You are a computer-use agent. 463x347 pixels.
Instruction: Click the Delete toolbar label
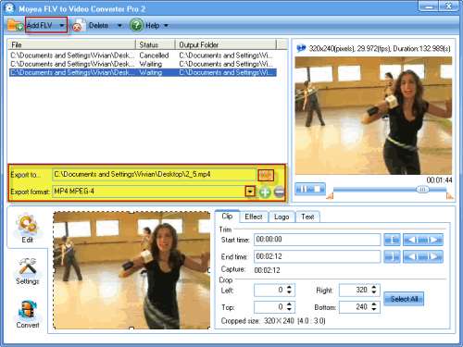coord(98,26)
